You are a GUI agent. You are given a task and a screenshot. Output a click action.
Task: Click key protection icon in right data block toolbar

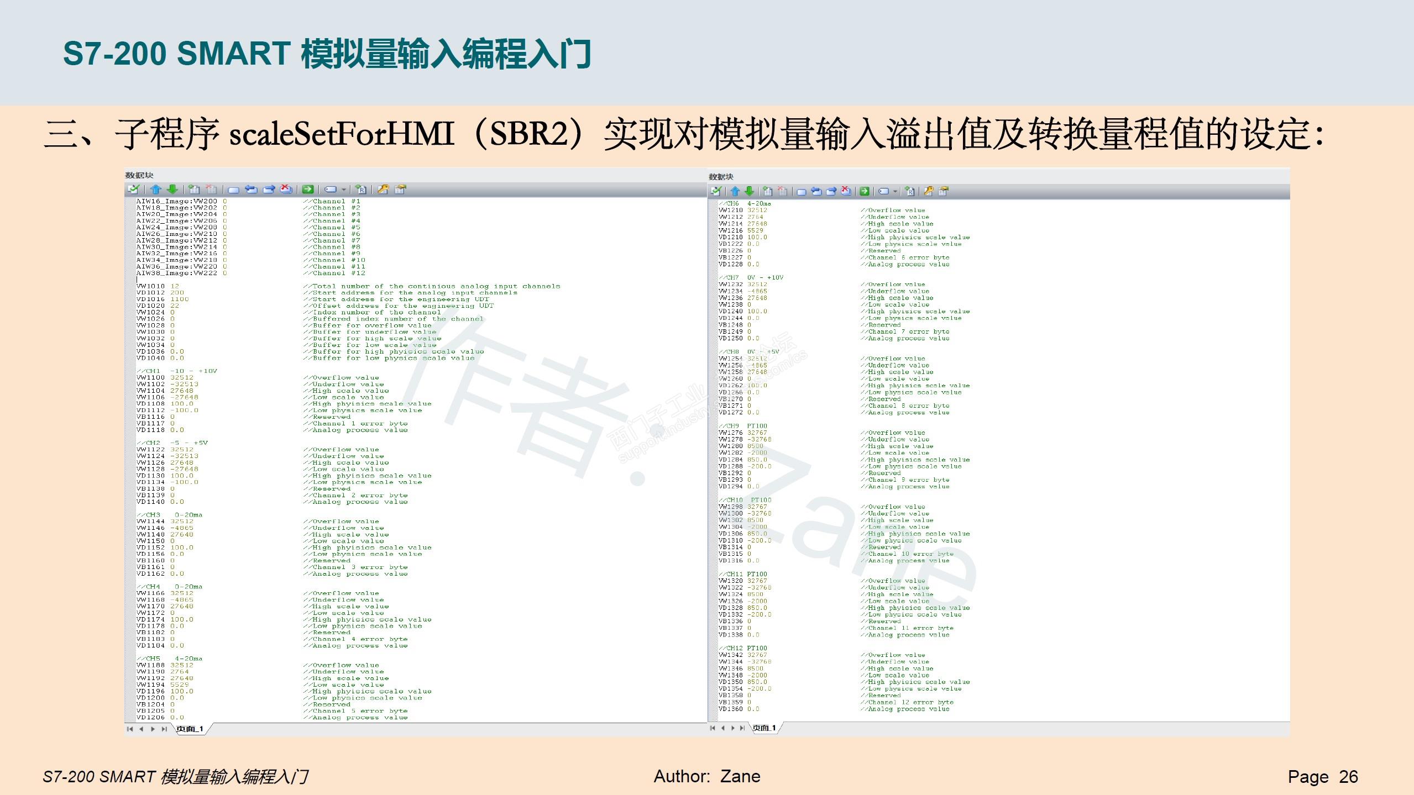click(928, 192)
